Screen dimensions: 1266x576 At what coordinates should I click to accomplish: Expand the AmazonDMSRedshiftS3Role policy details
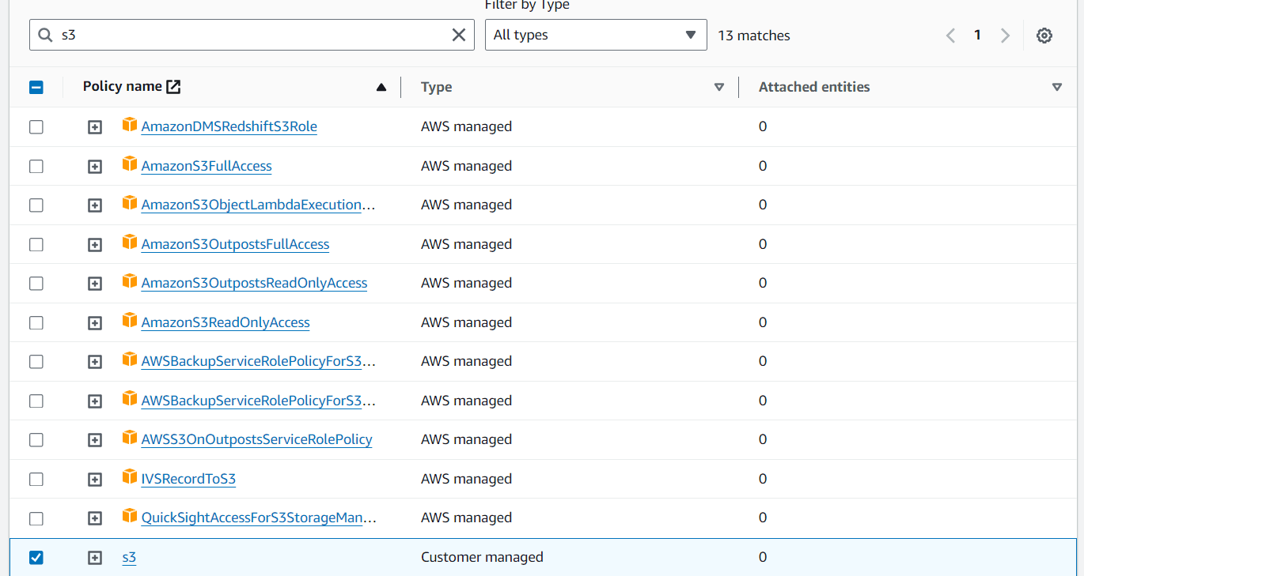coord(95,127)
